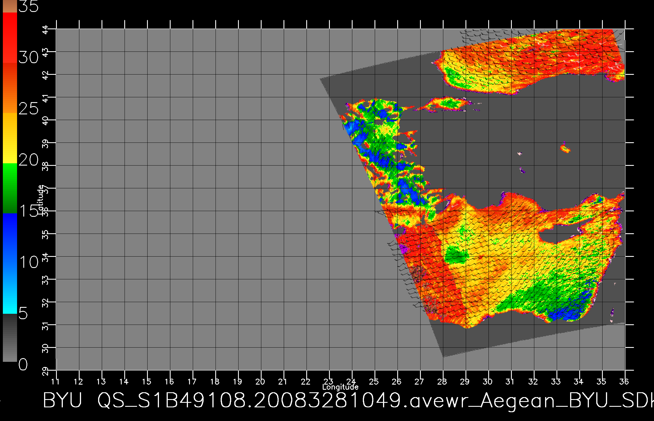654x421 pixels.
Task: Click longitude tick label '20'
Action: click(260, 381)
